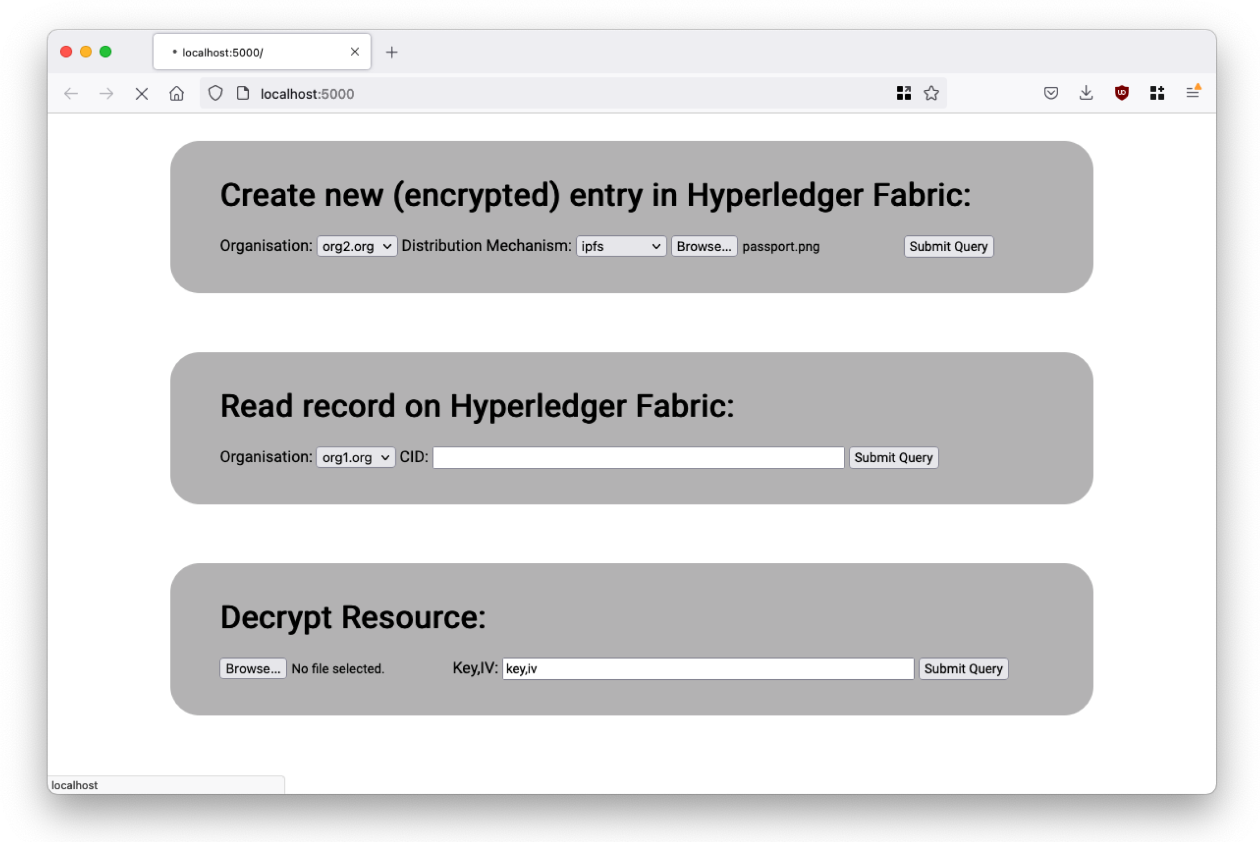This screenshot has width=1260, height=842.
Task: Click the CID: label
Action: tap(414, 457)
